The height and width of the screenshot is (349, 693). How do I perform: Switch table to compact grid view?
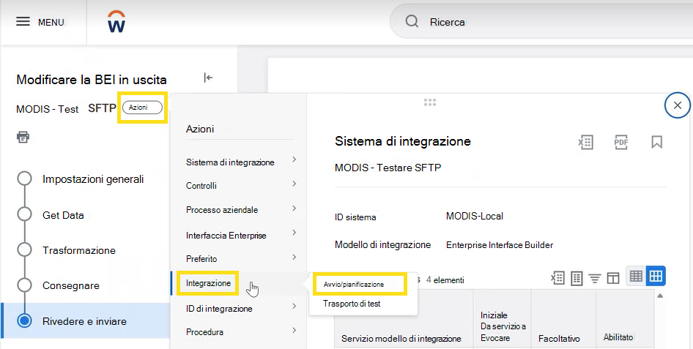coord(636,276)
